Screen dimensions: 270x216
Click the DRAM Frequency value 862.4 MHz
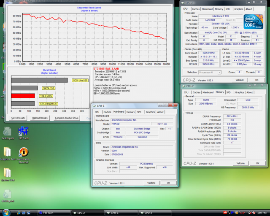click(232, 116)
